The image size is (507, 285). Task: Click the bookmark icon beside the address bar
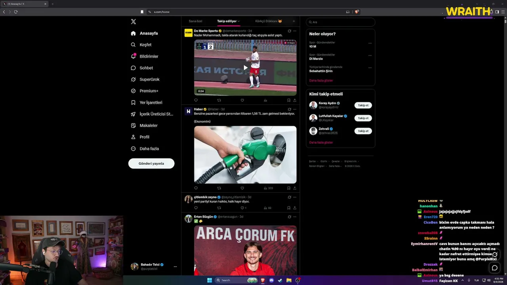[142, 12]
